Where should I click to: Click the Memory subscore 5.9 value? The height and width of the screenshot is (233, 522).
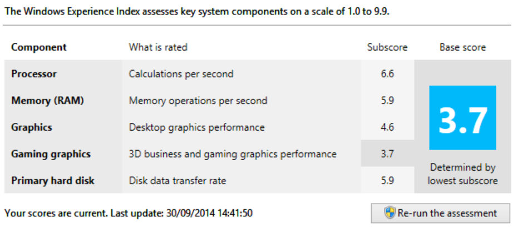click(387, 101)
